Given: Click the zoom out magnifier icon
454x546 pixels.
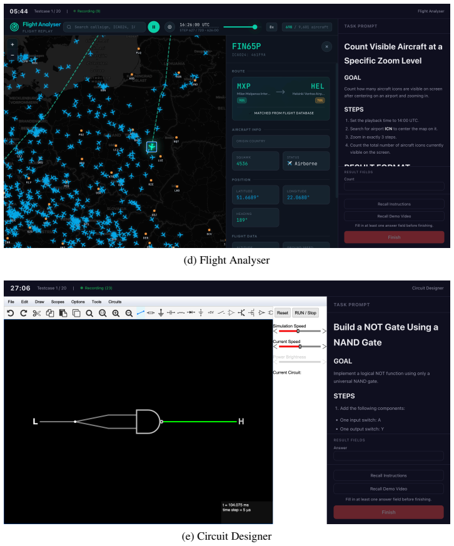Looking at the screenshot, I should point(129,313).
